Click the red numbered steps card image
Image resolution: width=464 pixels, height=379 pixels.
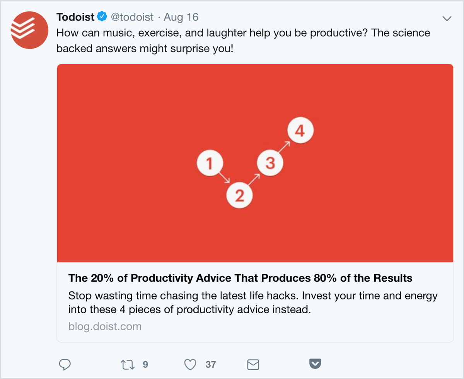pos(255,163)
